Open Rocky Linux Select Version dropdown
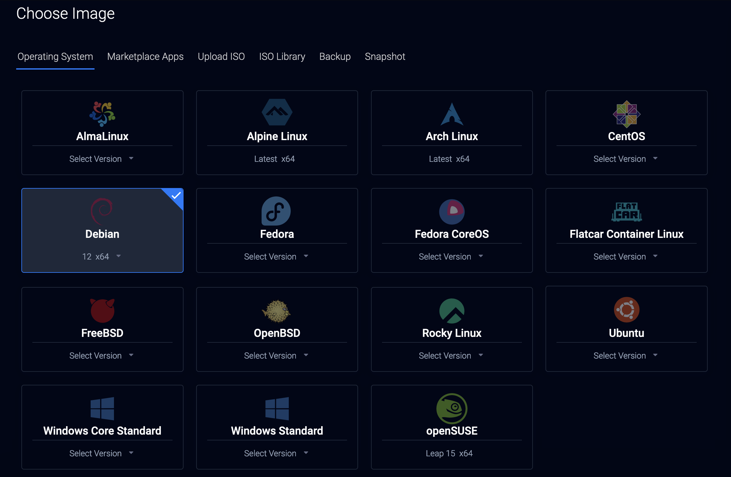Image resolution: width=731 pixels, height=477 pixels. [451, 356]
